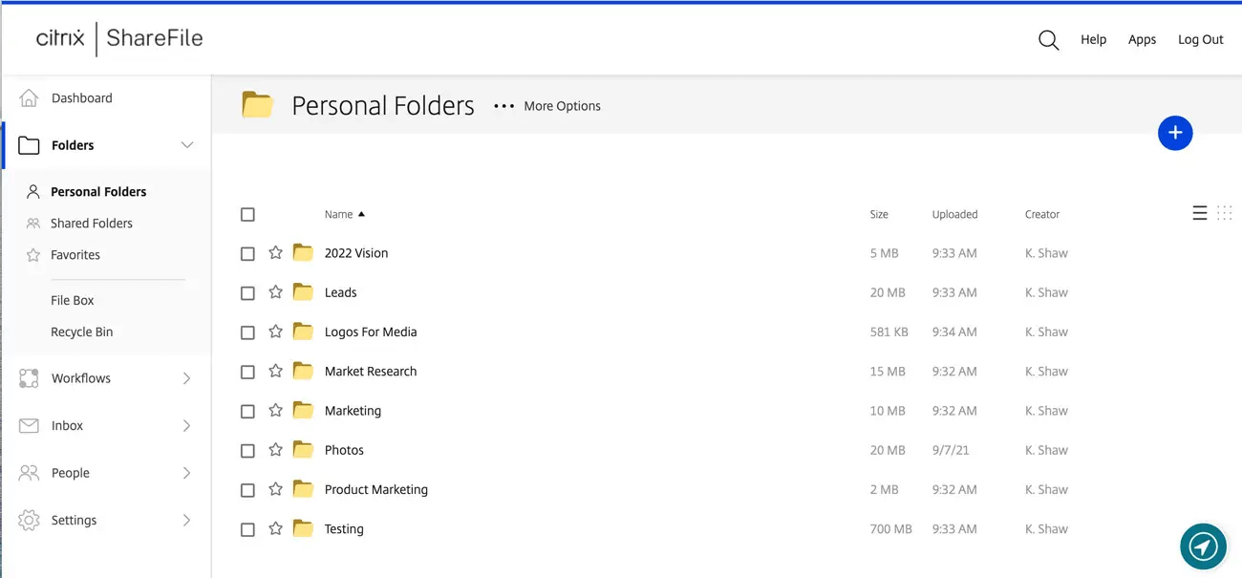The image size is (1242, 578).
Task: Expand the Settings sidebar section
Action: click(x=187, y=521)
